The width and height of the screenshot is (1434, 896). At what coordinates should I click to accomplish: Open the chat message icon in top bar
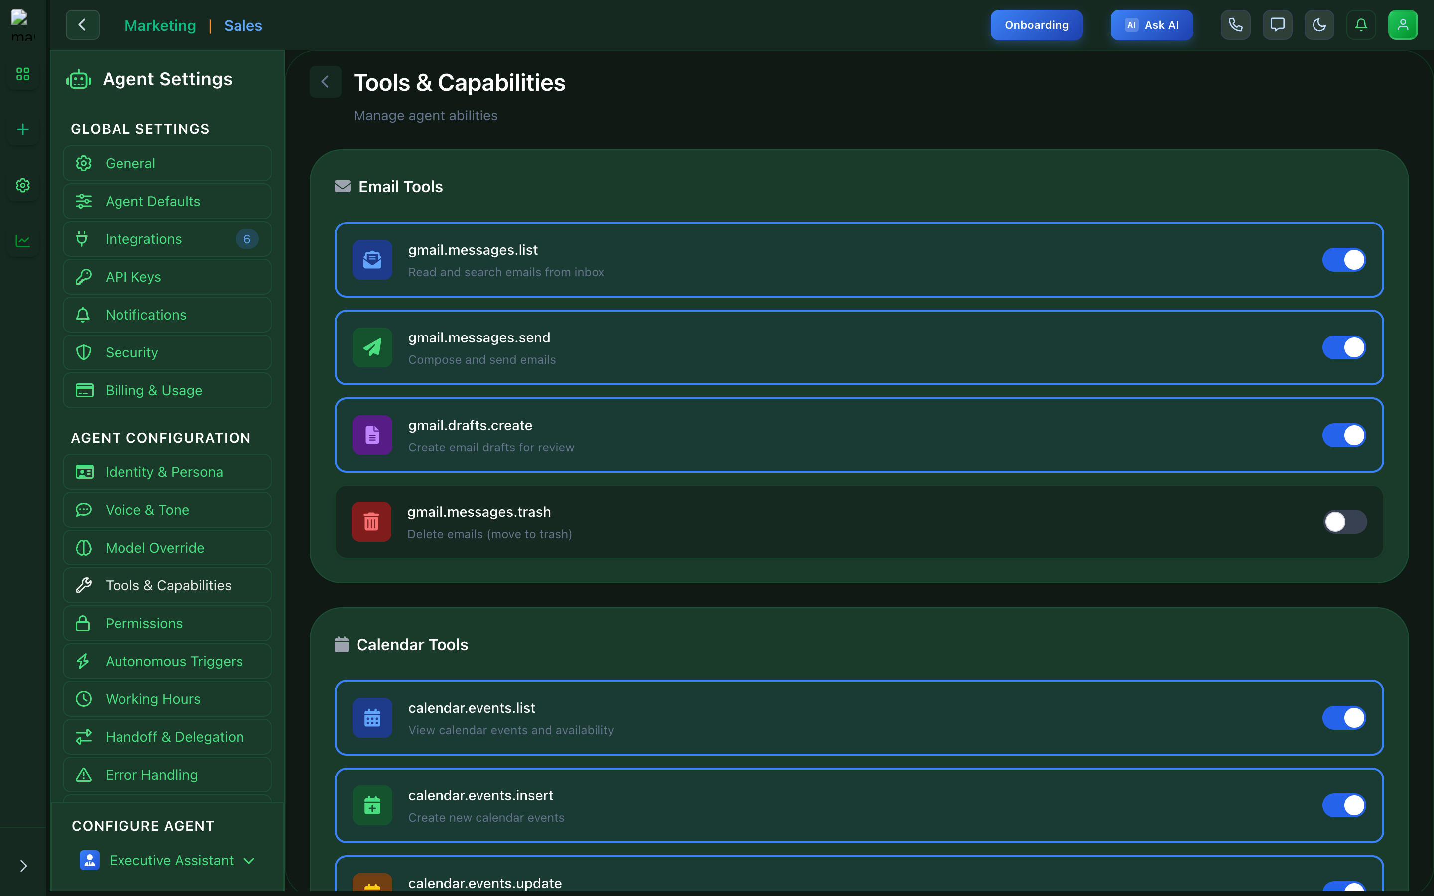click(1278, 25)
